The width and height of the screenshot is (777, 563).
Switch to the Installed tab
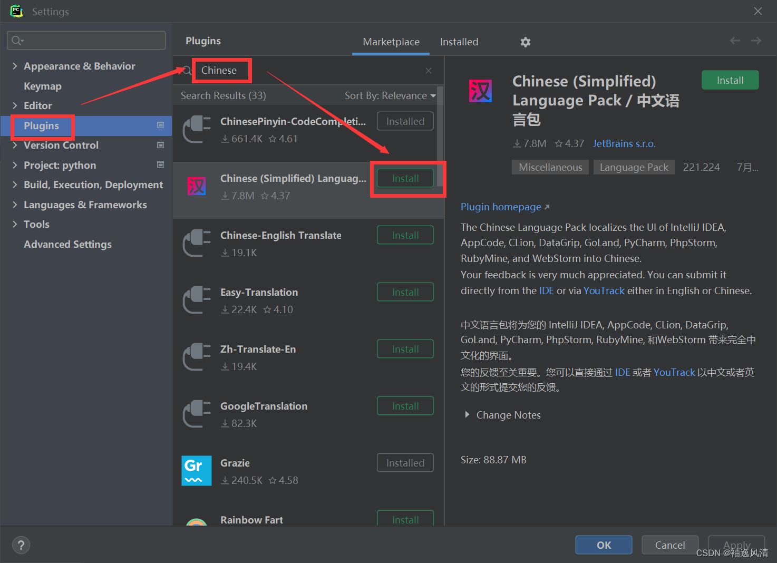(459, 42)
